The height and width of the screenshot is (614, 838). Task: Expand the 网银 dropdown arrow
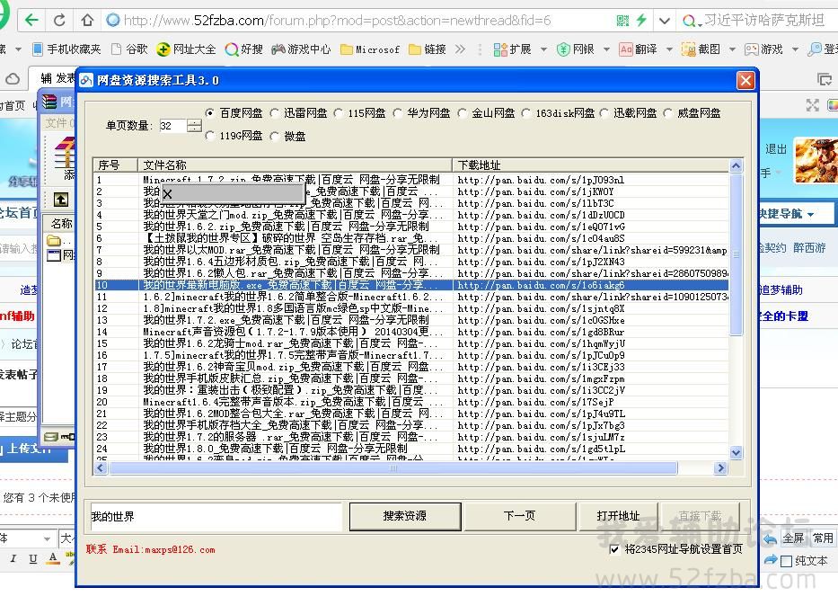click(606, 49)
